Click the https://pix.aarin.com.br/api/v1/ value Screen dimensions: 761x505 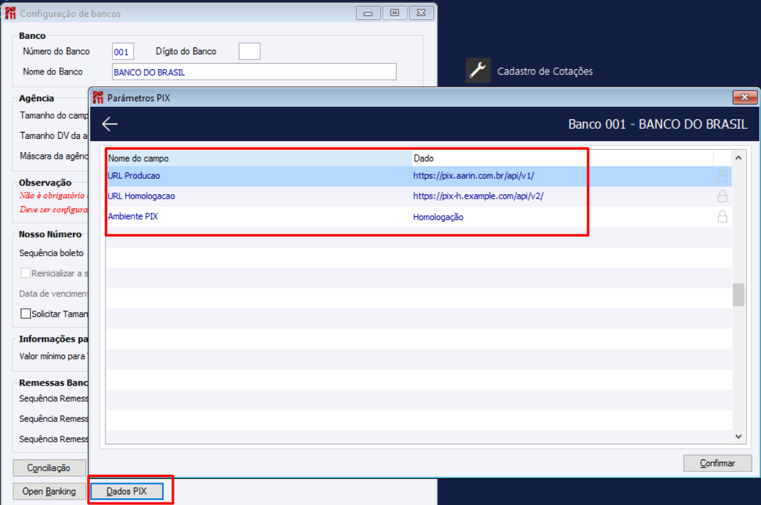click(x=473, y=176)
